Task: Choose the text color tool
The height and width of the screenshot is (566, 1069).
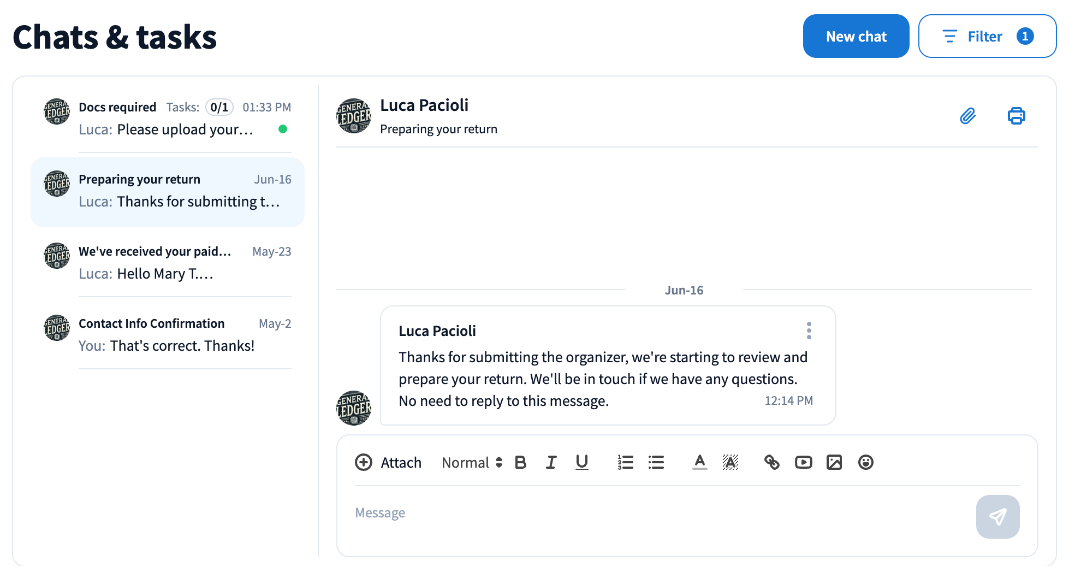Action: coord(699,462)
